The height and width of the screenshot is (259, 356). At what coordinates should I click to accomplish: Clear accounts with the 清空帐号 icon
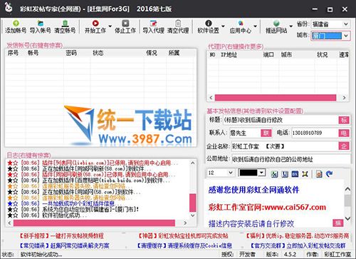point(65,26)
